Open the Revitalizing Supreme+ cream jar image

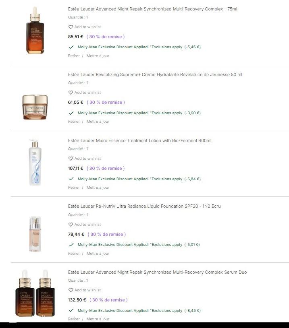[35, 107]
